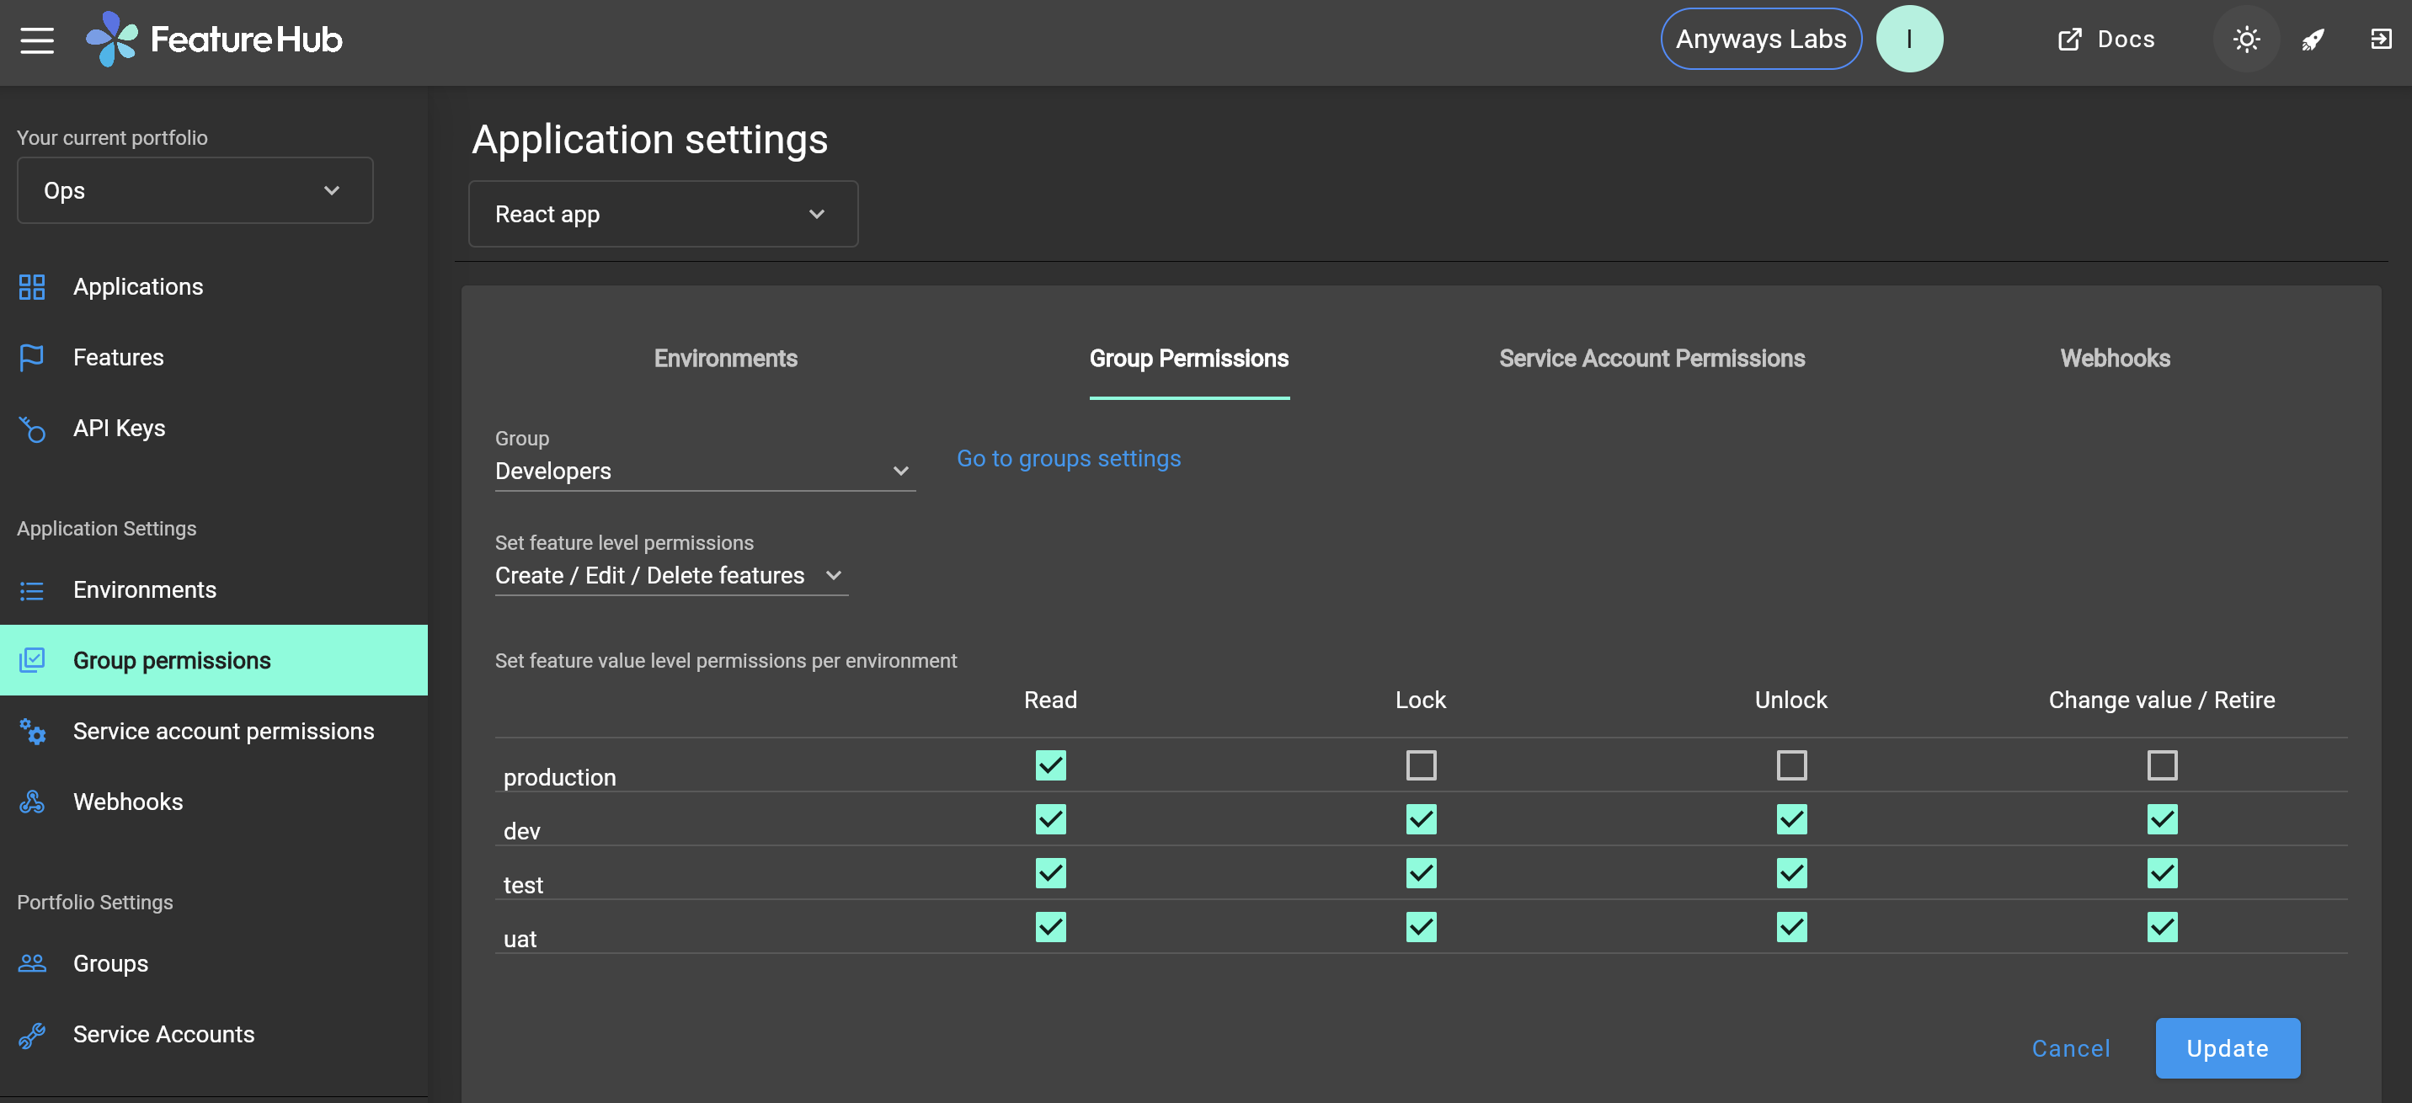2412x1103 pixels.
Task: Open Docs external link icon
Action: click(x=2069, y=40)
